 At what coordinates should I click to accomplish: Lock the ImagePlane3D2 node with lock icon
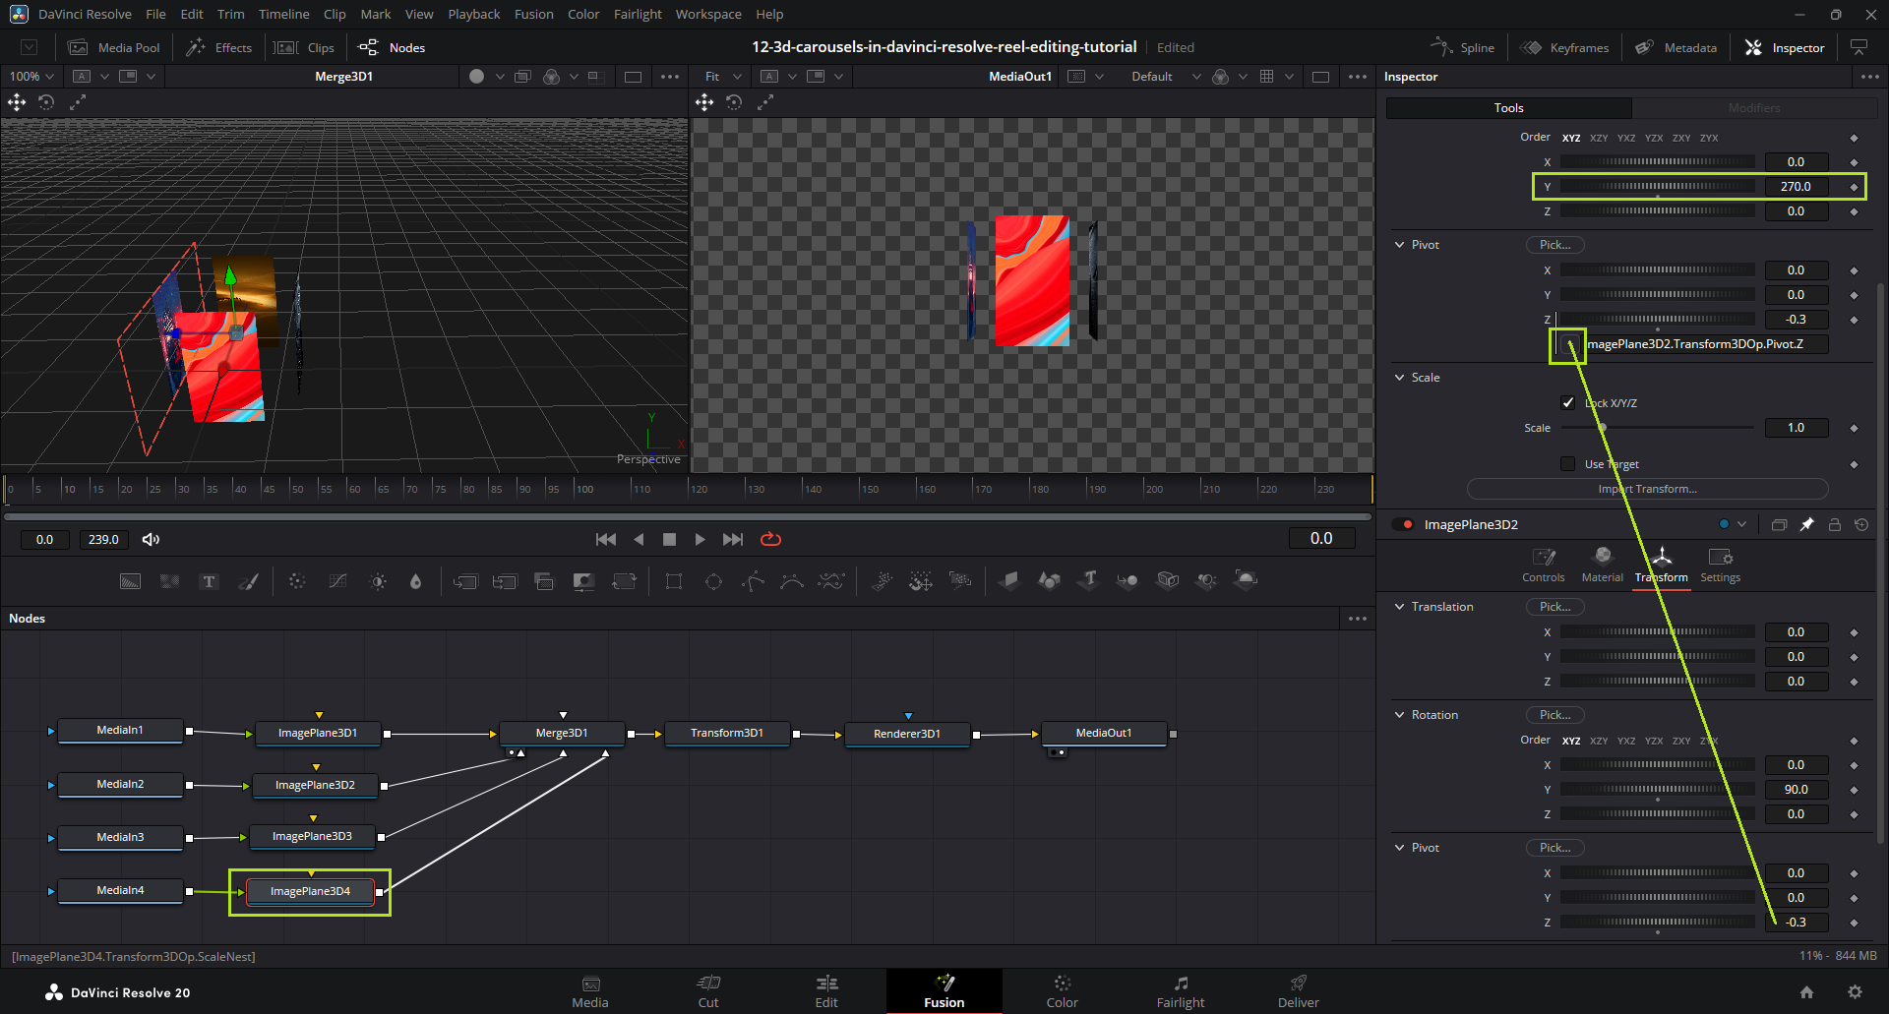pyautogui.click(x=1834, y=525)
